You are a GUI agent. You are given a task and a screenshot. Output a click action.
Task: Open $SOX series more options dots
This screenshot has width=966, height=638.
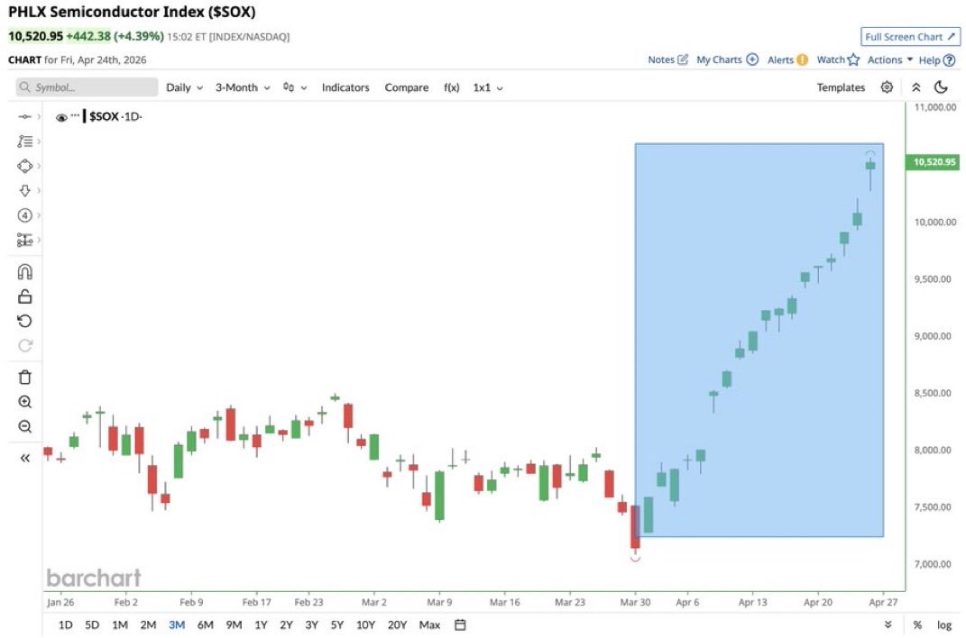pos(75,115)
